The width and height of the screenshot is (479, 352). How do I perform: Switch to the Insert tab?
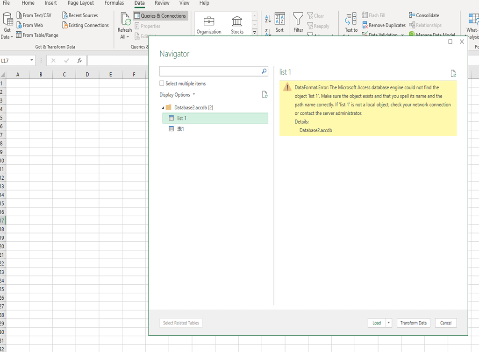51,3
